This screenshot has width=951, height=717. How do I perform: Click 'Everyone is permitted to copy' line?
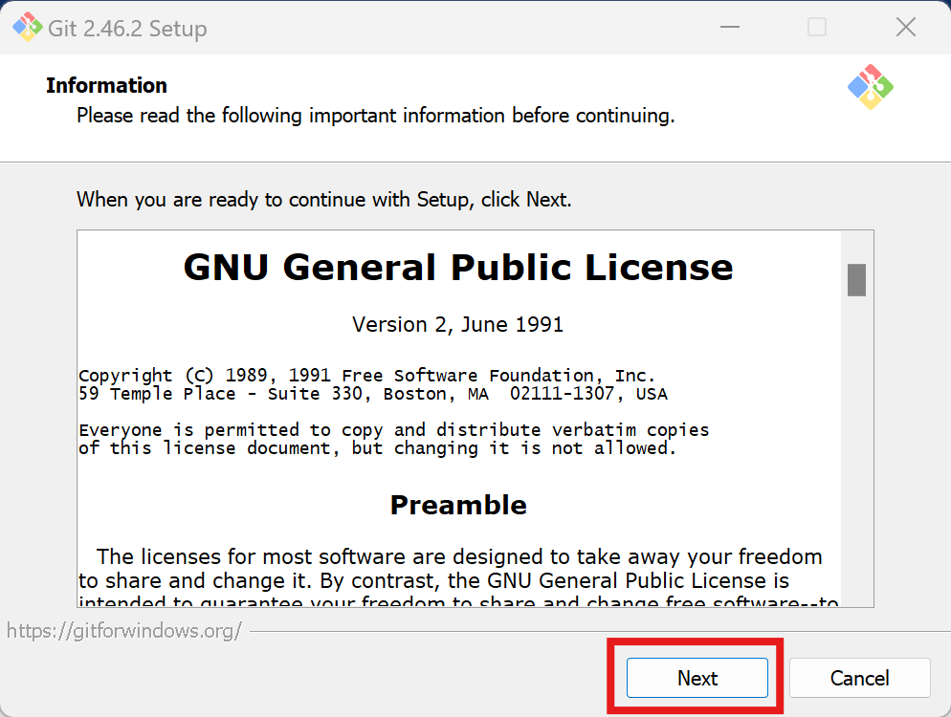click(393, 430)
